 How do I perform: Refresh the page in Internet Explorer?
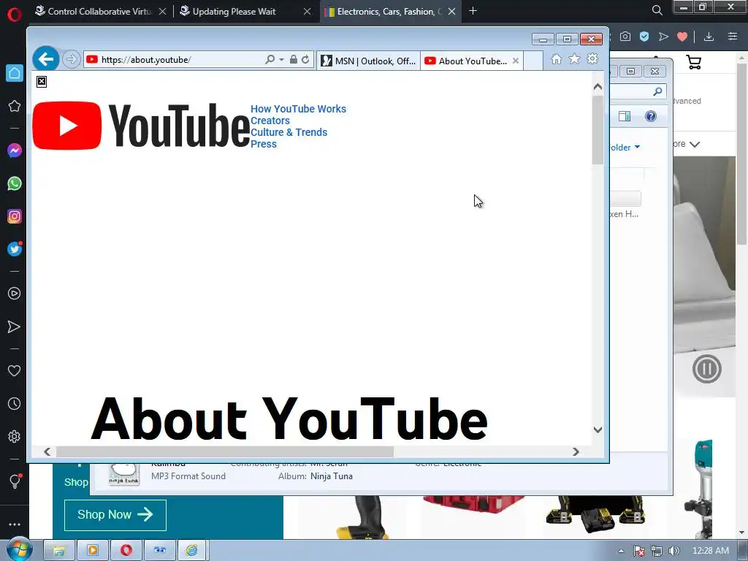305,60
